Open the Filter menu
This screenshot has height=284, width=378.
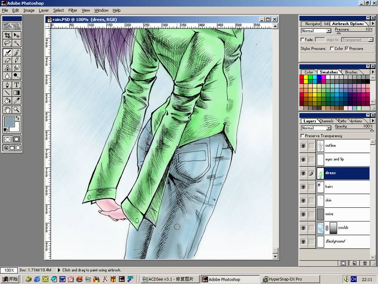point(73,10)
